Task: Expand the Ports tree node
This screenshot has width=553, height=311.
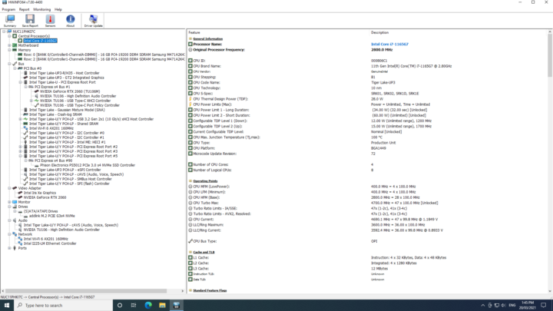Action: [9, 248]
